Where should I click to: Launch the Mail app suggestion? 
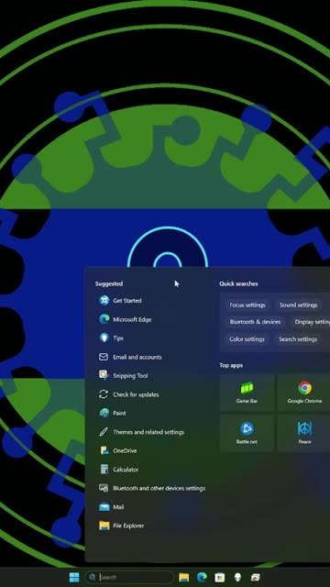click(112, 506)
